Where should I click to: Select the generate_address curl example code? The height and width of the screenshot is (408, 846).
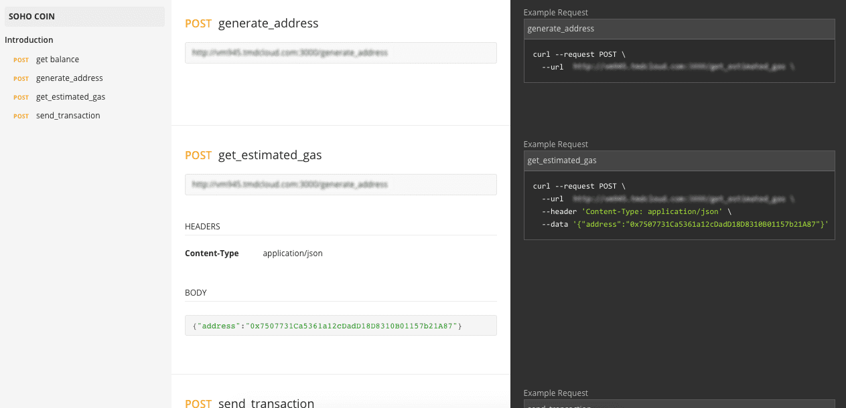pos(679,61)
